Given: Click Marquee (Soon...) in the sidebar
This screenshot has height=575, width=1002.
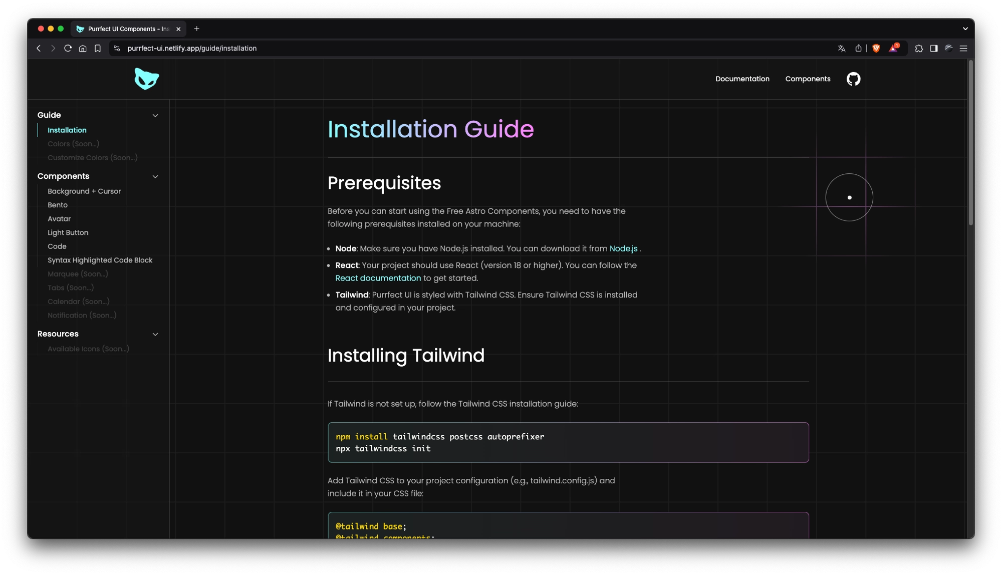Looking at the screenshot, I should pos(78,274).
